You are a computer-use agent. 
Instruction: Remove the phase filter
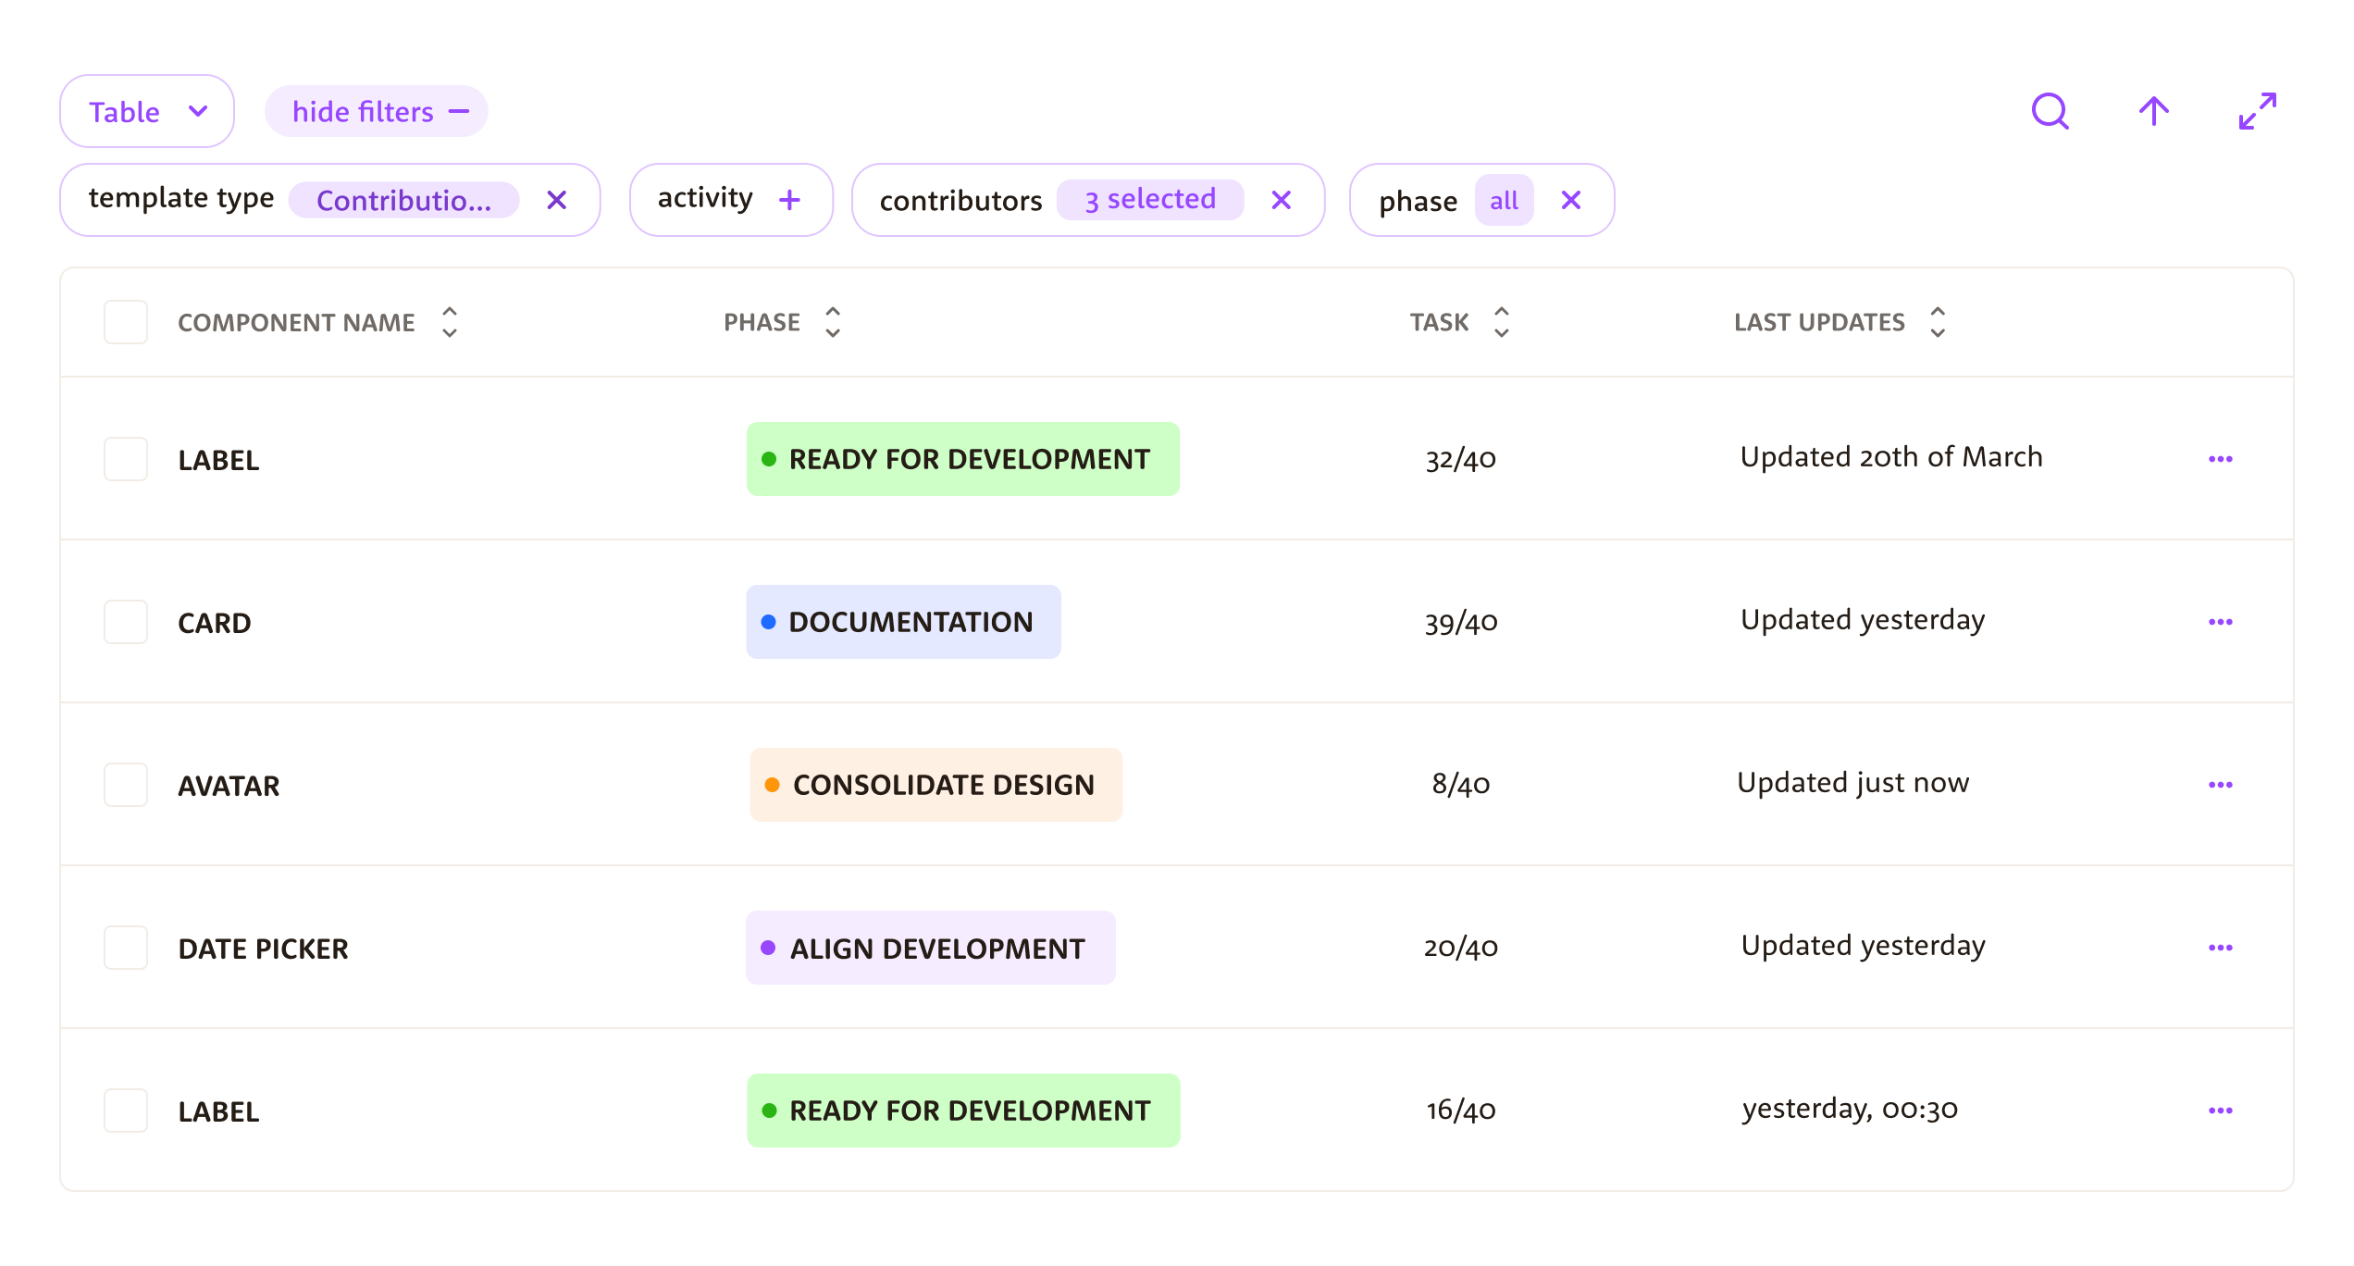1570,200
